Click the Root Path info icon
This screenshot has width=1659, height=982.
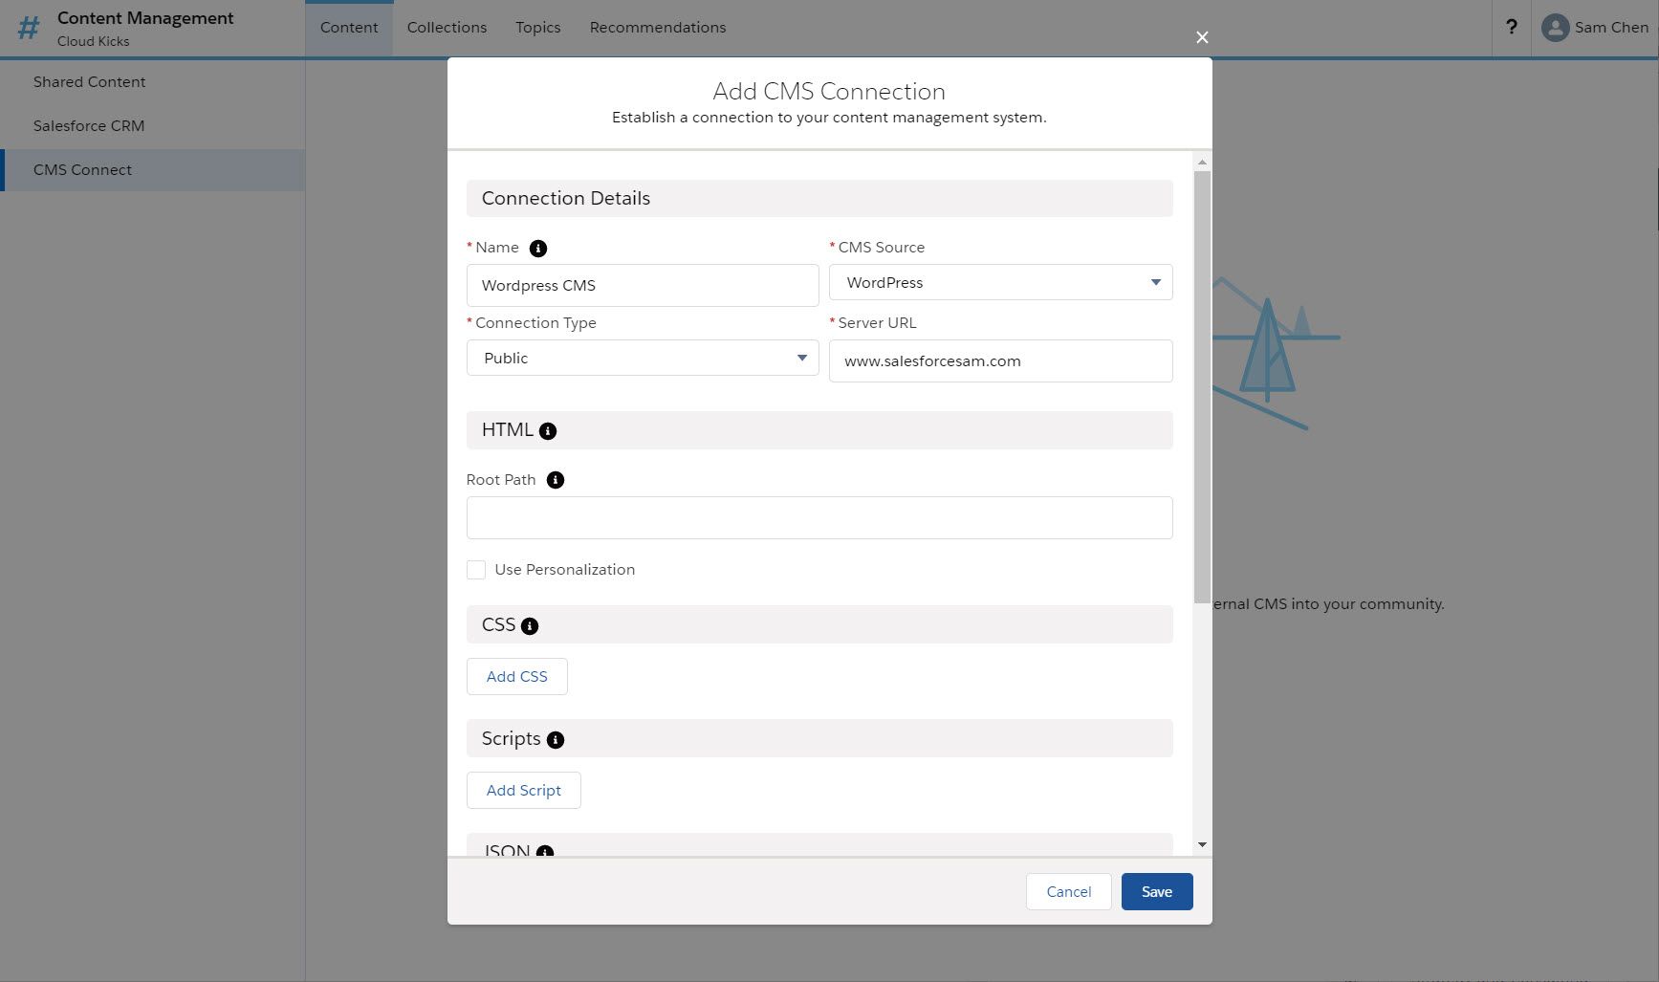point(556,480)
